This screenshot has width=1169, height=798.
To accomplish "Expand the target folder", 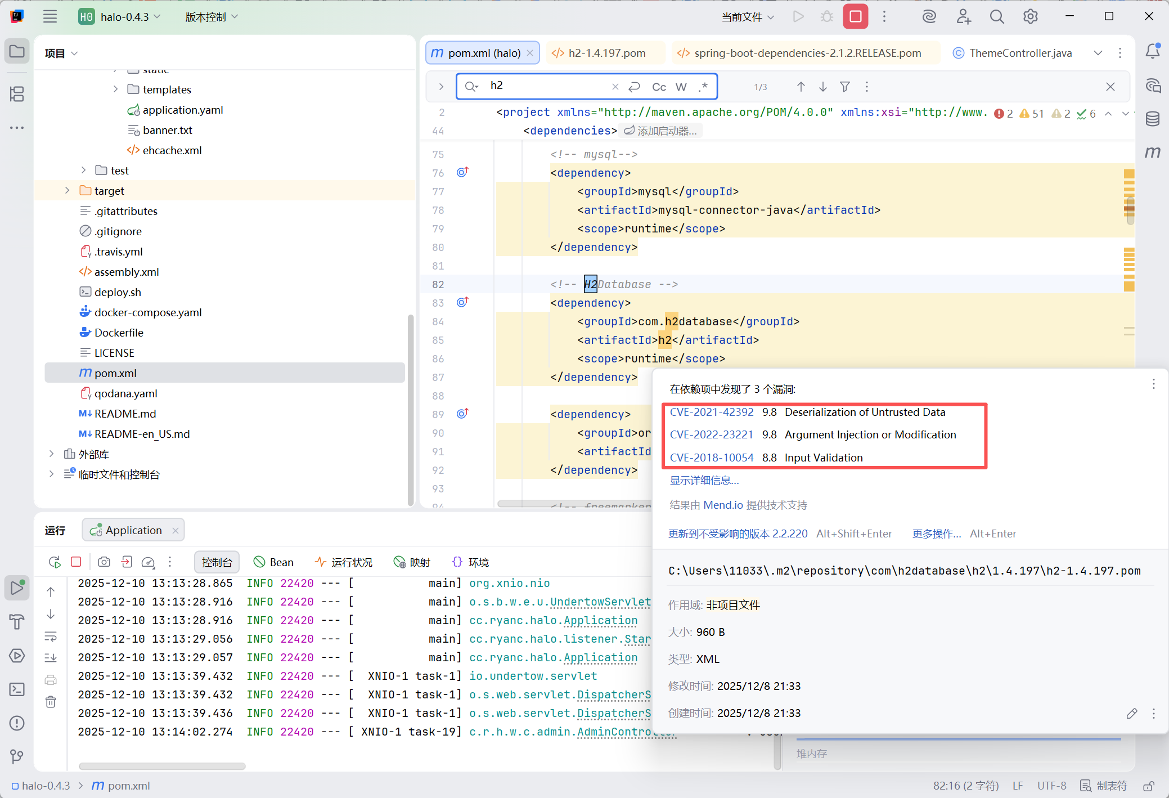I will pyautogui.click(x=68, y=191).
